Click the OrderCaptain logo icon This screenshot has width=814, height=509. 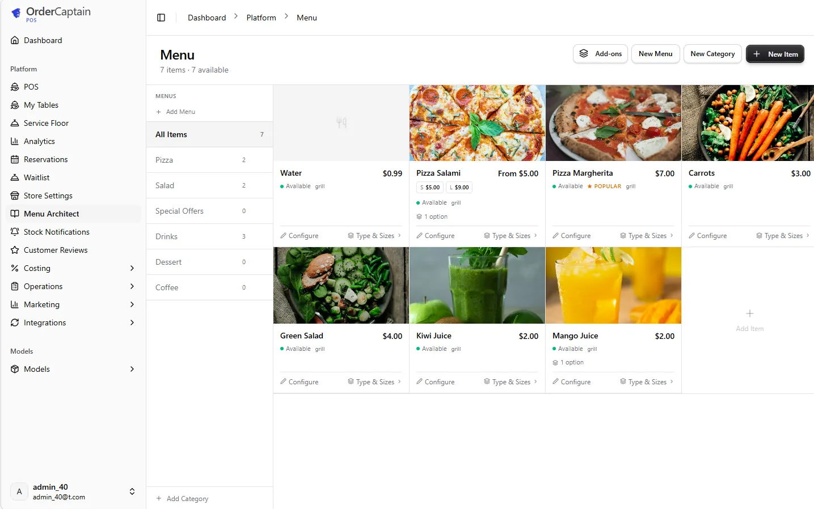pyautogui.click(x=16, y=13)
